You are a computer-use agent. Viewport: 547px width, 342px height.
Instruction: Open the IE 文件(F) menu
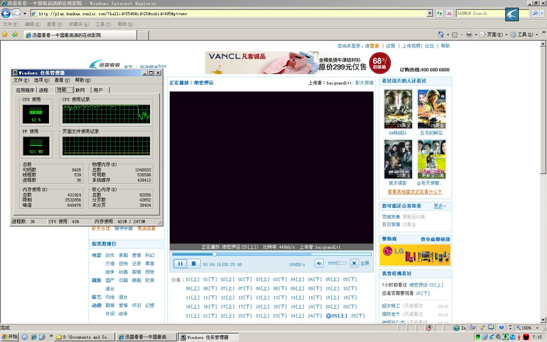[x=10, y=24]
